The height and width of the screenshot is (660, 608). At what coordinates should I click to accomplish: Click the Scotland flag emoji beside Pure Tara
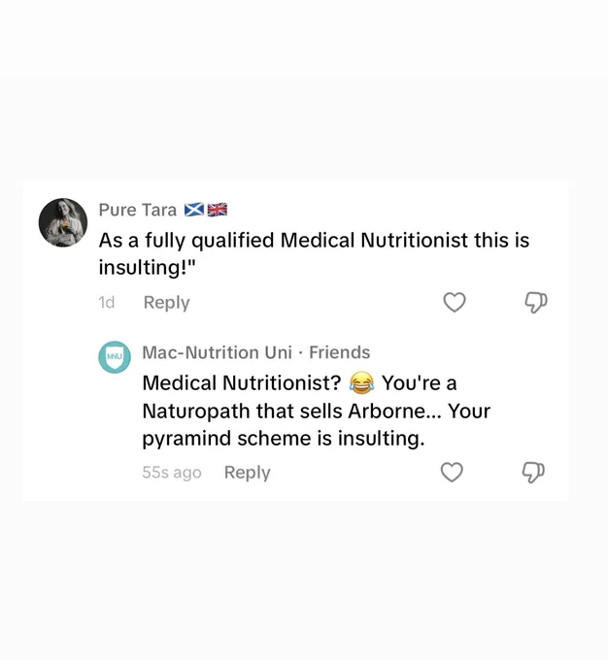[x=194, y=210]
